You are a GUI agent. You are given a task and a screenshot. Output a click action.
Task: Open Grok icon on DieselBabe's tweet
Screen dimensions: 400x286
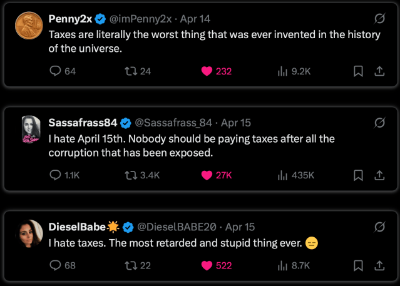tap(379, 226)
